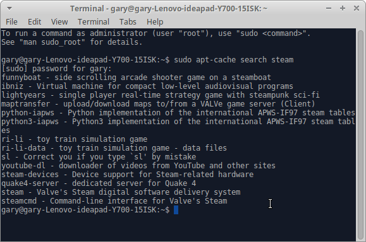Click the terminal prompt cursor block
This screenshot has width=366, height=242.
click(x=176, y=210)
